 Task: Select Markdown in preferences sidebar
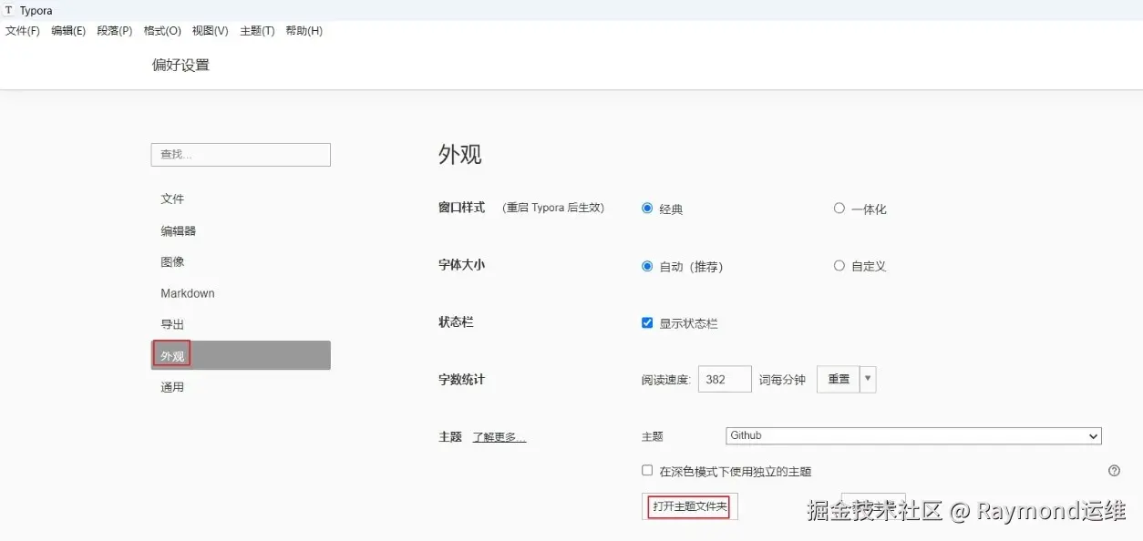(241, 293)
